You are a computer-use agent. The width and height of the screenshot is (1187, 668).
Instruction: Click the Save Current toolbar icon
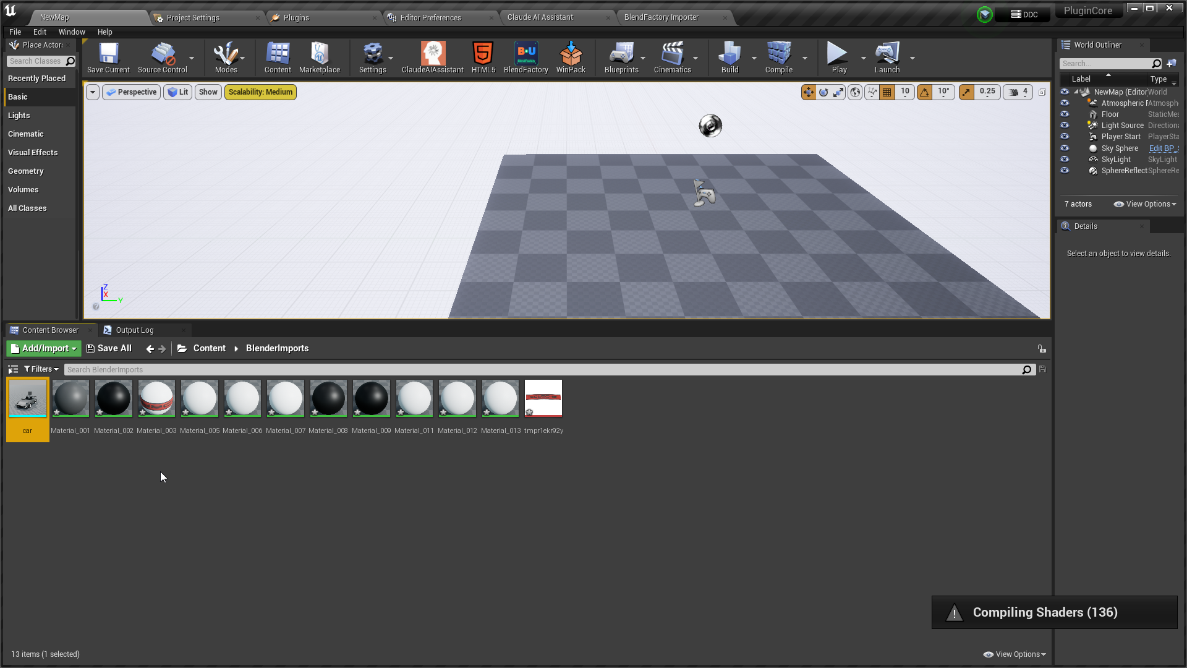click(x=108, y=58)
